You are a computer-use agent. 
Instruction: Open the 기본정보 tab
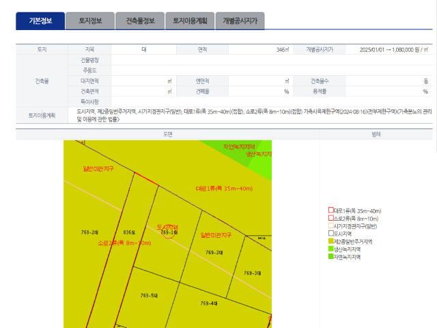tap(40, 20)
